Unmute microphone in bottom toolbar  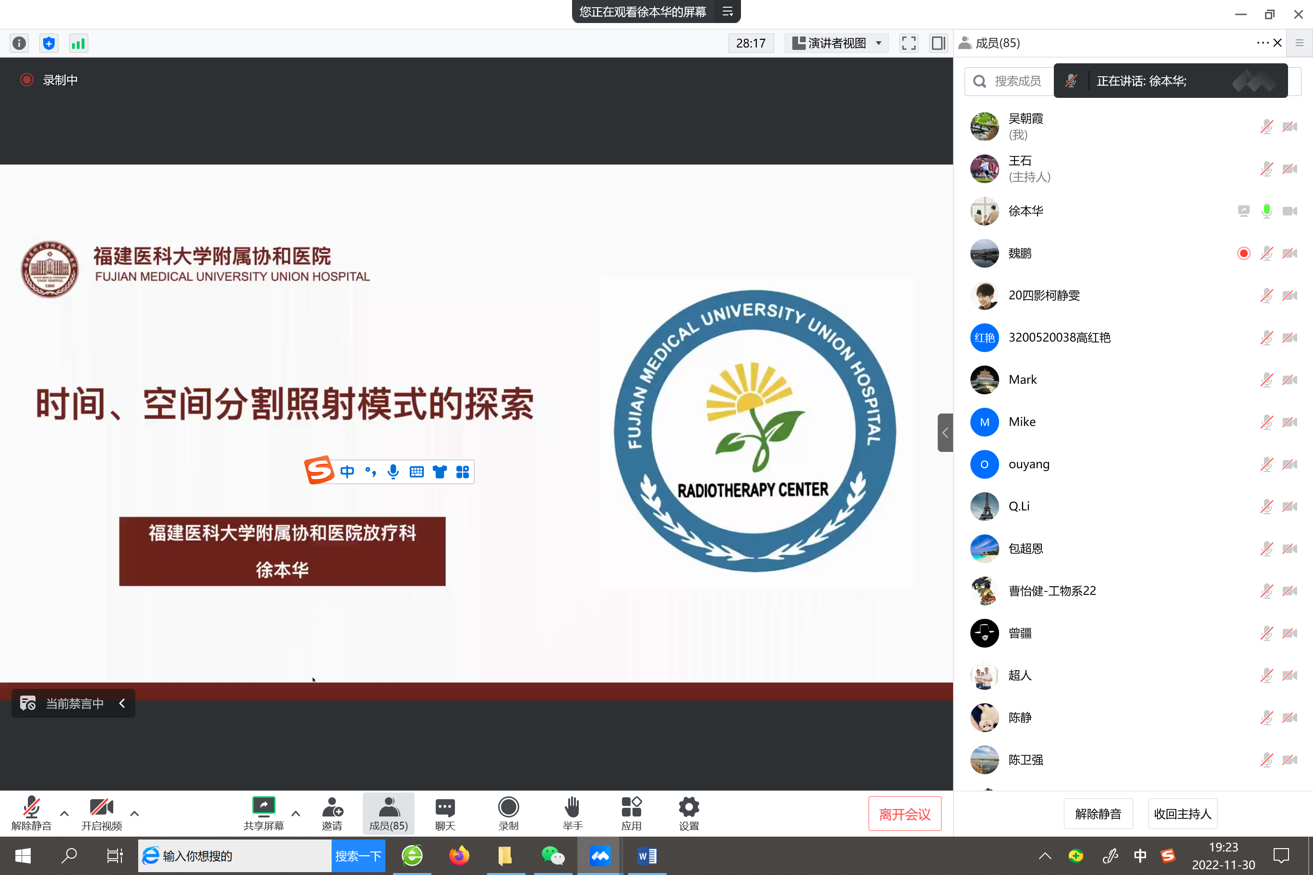point(31,813)
